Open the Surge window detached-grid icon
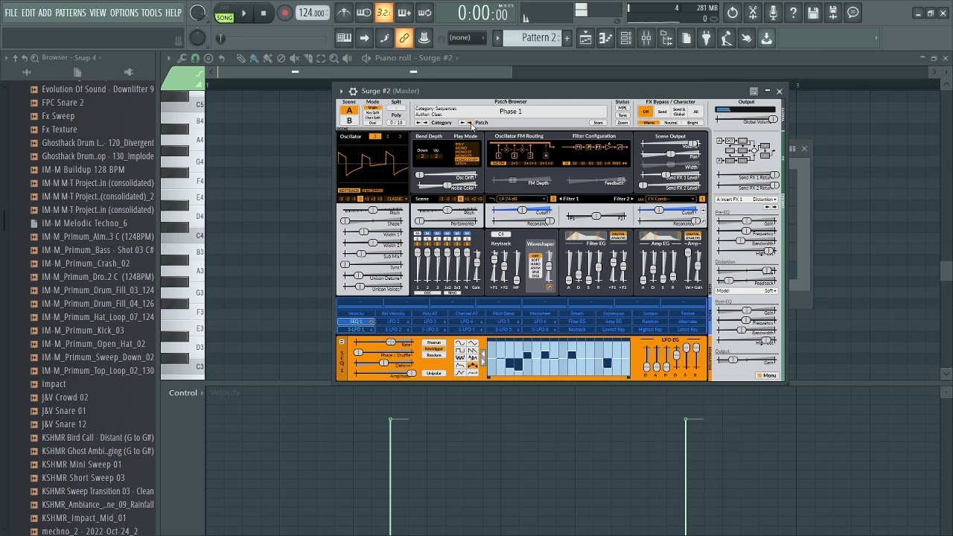 [753, 91]
